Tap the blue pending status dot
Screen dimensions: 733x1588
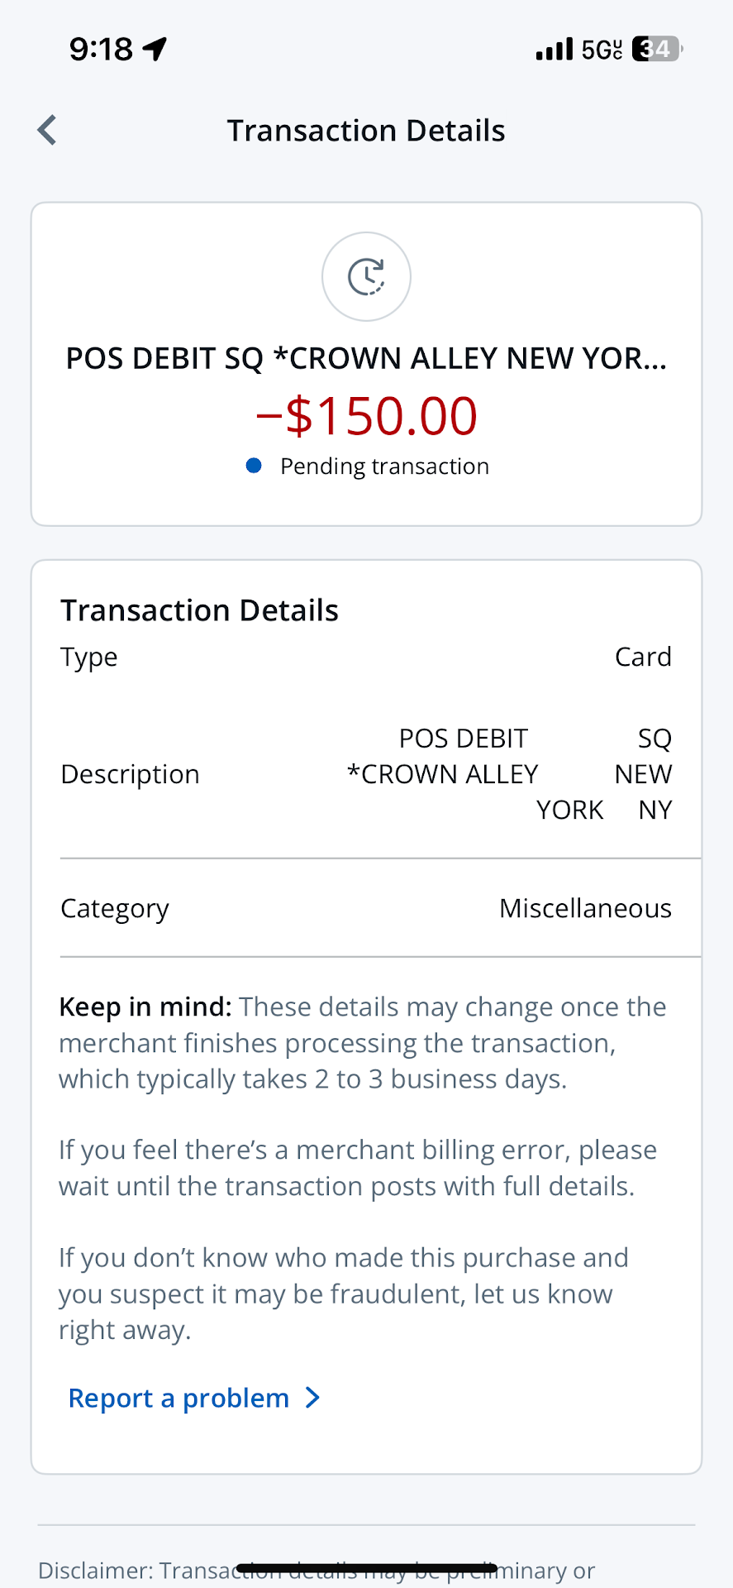pos(254,466)
